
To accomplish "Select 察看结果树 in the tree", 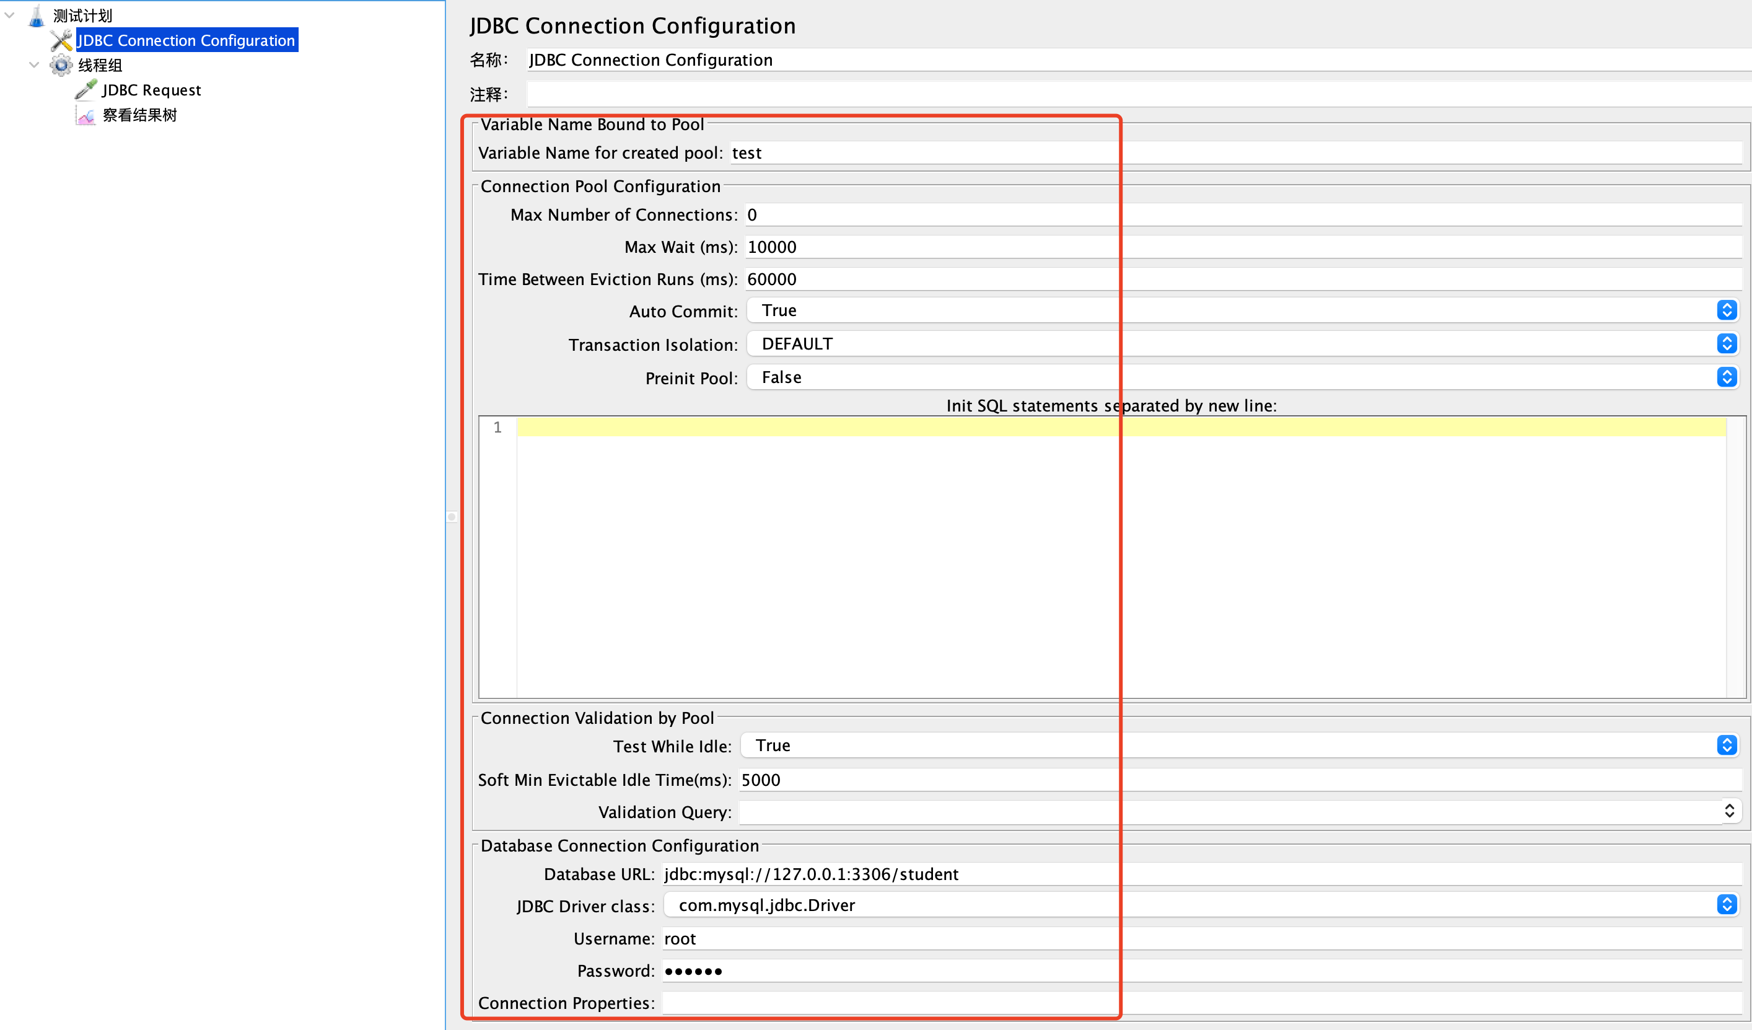I will pyautogui.click(x=140, y=115).
